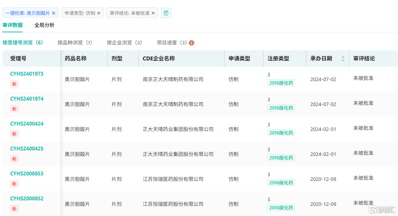Click 正大天晴药业集团股份有限公司 in CYHS2400425 row

click(x=178, y=154)
